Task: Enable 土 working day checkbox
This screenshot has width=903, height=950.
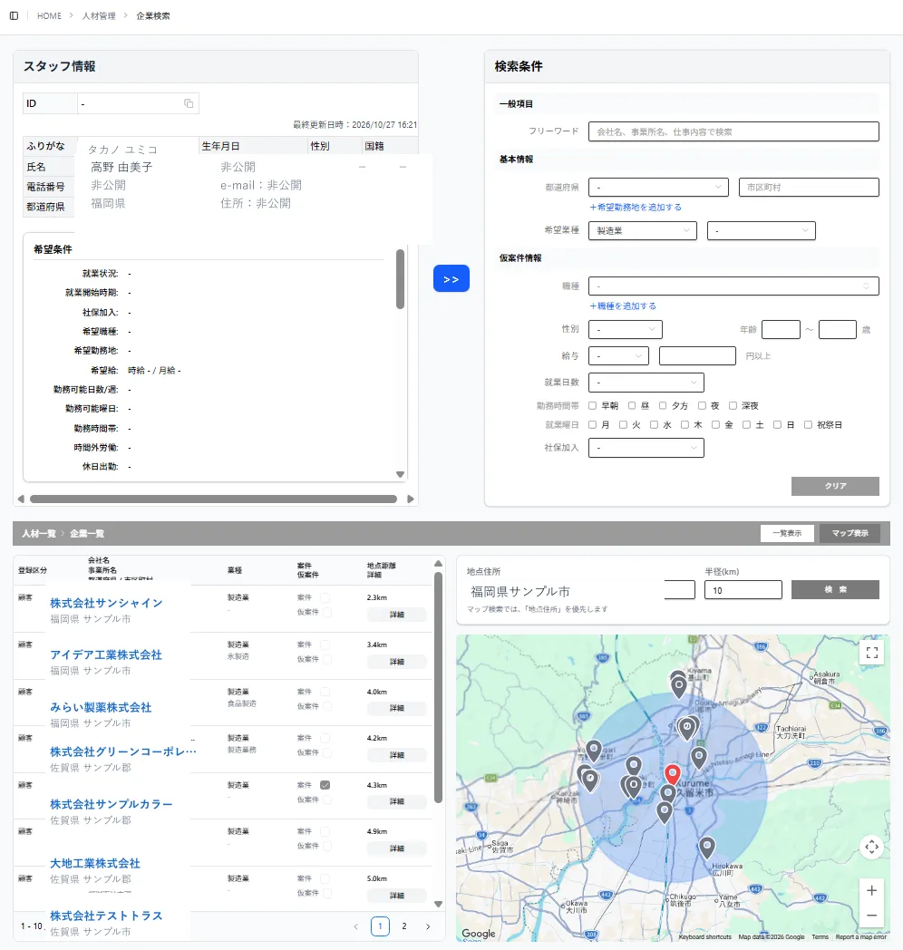Action: click(x=747, y=425)
